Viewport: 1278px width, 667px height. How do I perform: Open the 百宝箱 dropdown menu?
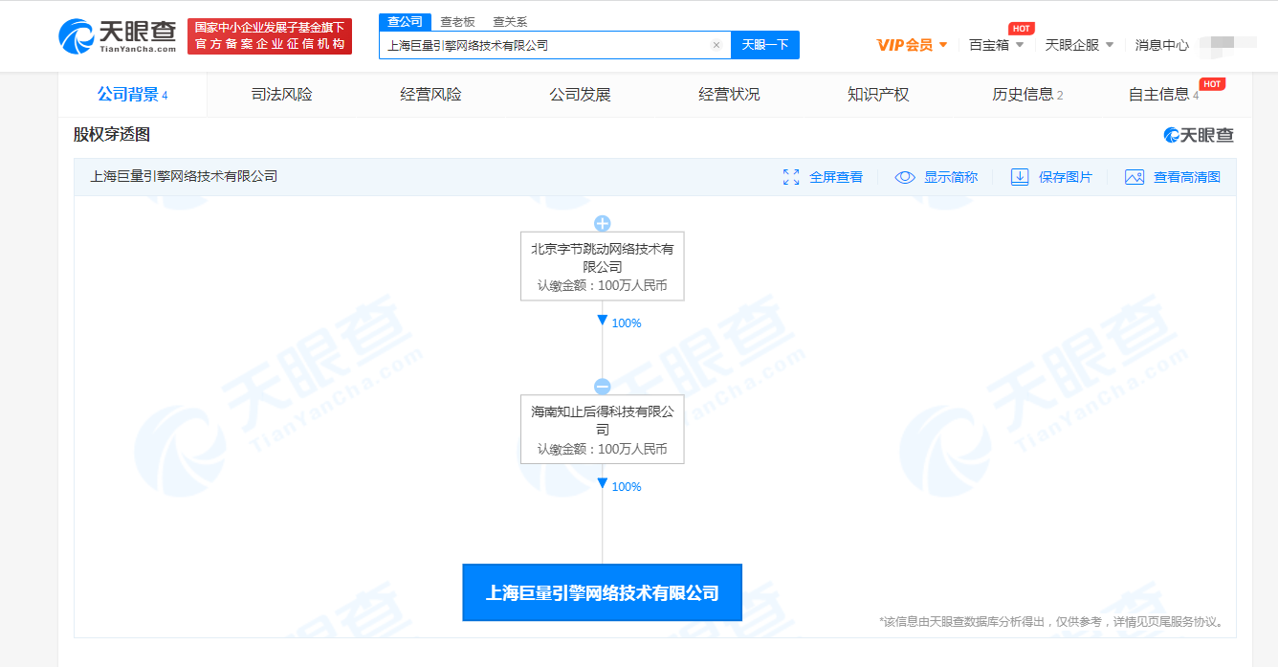(996, 45)
